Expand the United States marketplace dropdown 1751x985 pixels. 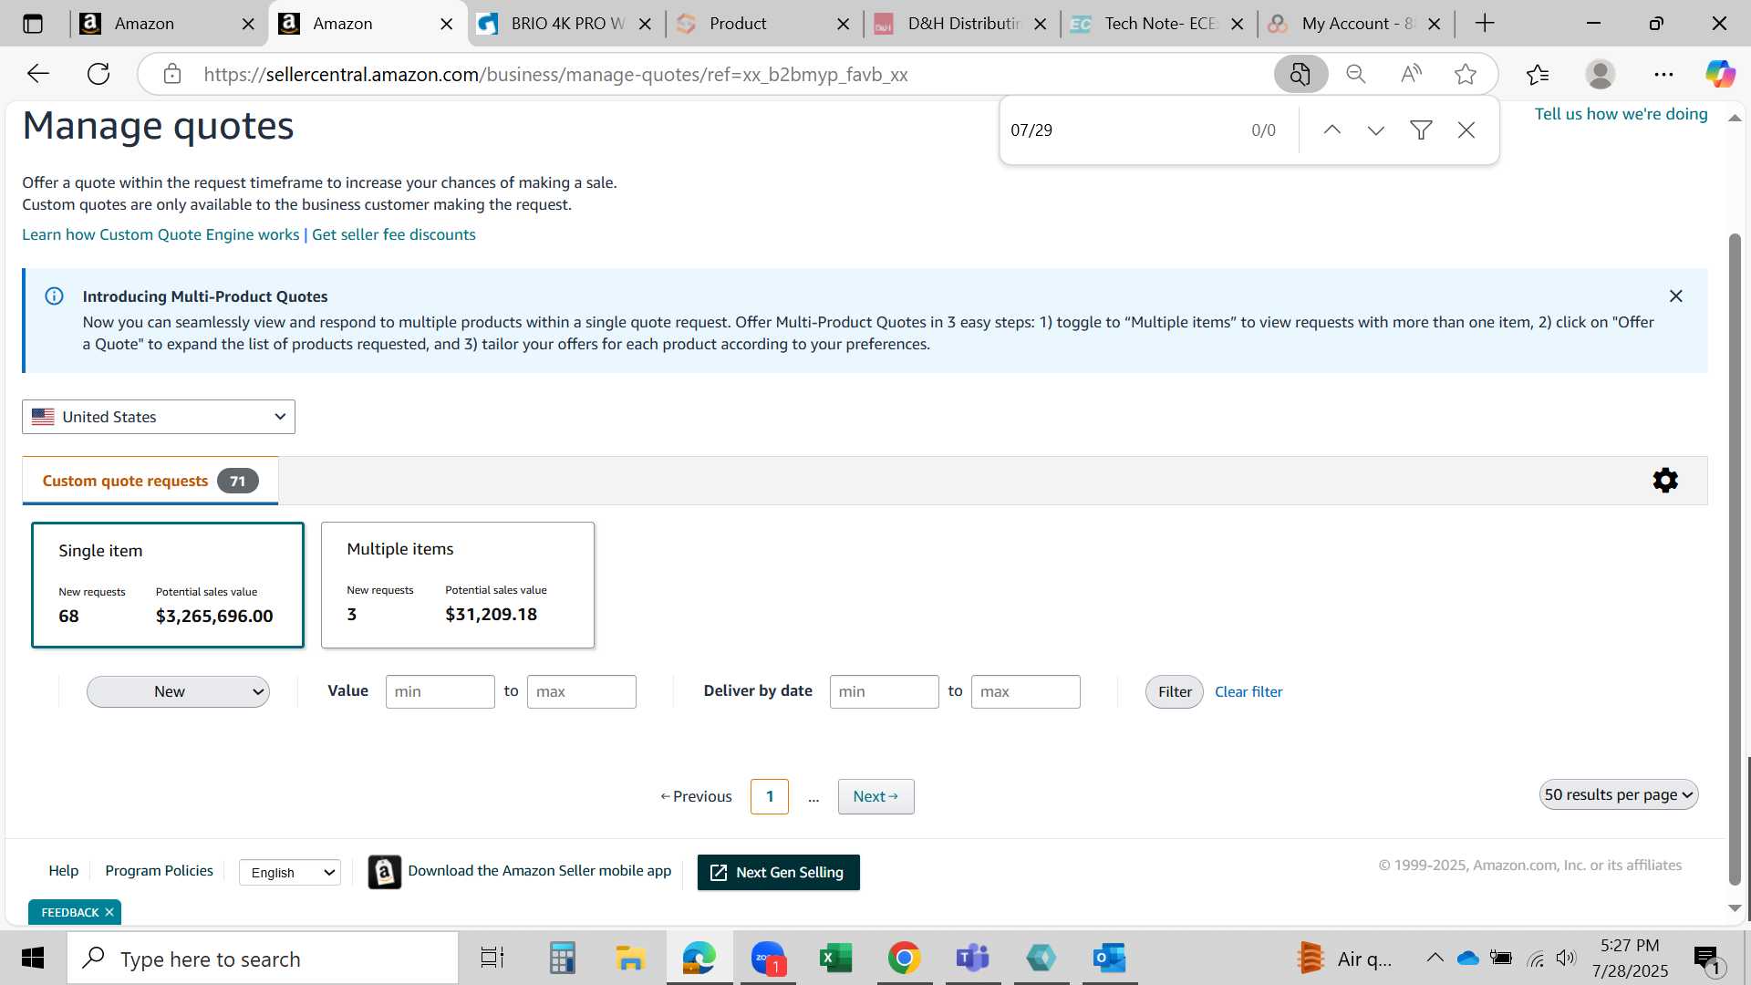159,417
